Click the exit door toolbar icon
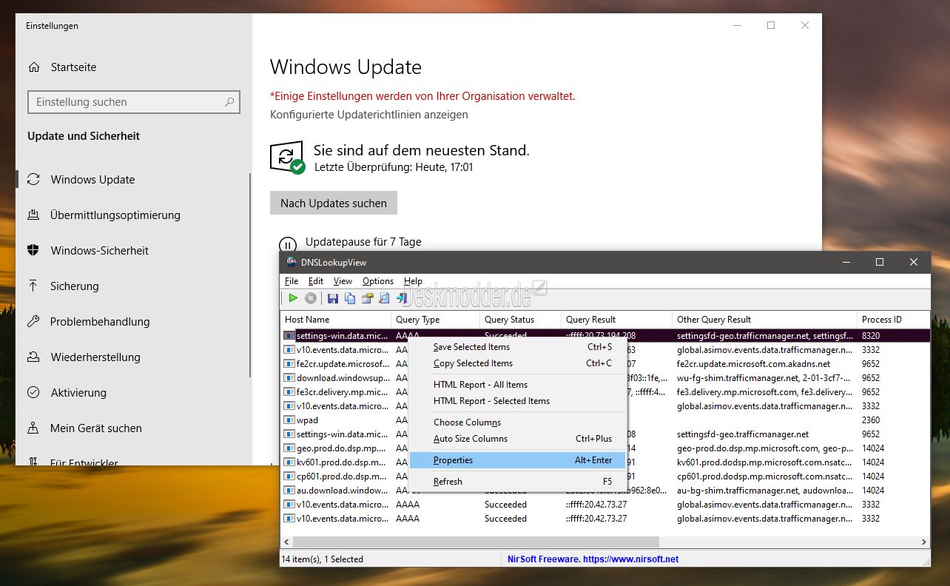The height and width of the screenshot is (586, 950). coord(402,298)
